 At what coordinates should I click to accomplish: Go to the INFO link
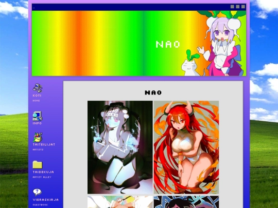coord(37,123)
